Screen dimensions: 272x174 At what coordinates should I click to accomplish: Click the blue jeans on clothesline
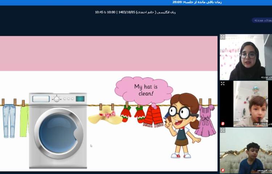coord(9,121)
